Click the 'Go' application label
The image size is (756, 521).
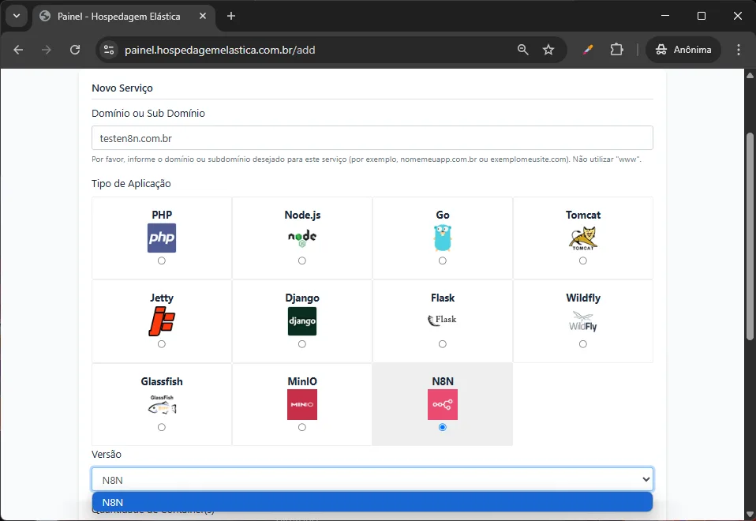[x=443, y=216]
